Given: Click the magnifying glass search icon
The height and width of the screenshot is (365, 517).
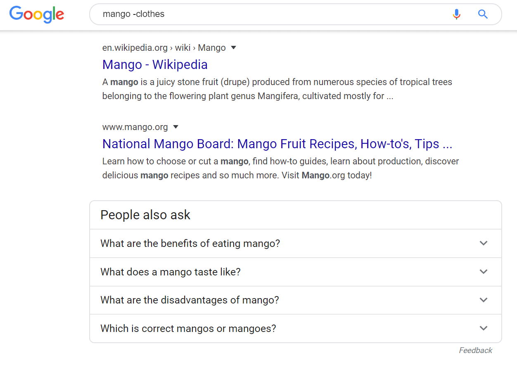Looking at the screenshot, I should click(483, 14).
